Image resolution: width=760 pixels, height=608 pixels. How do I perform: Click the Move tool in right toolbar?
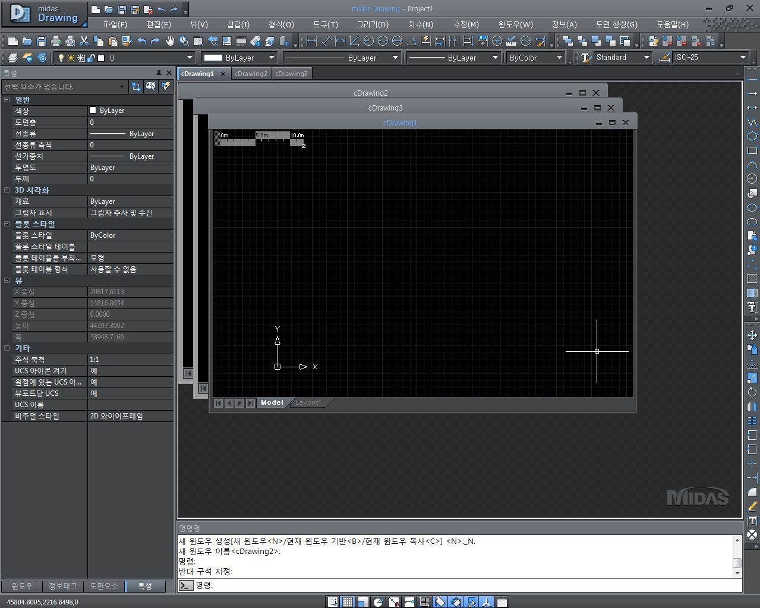click(752, 335)
